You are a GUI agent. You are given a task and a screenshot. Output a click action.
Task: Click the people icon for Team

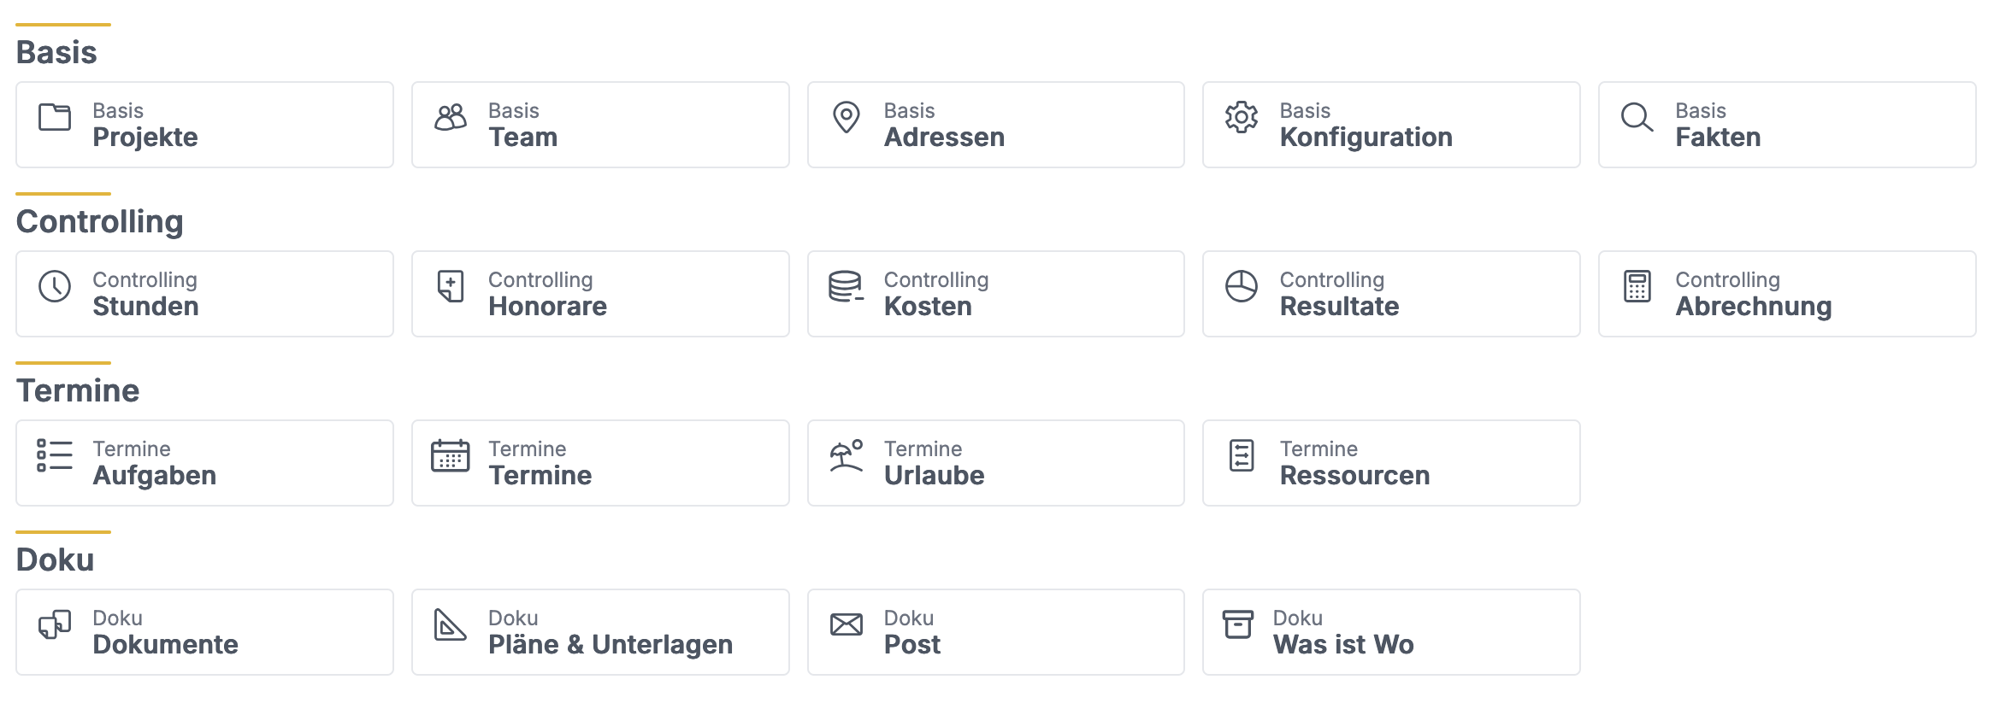point(451,117)
